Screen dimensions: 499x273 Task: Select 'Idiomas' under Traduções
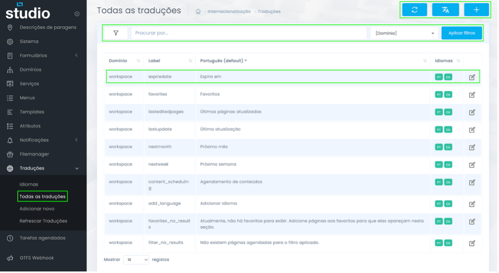click(x=29, y=184)
